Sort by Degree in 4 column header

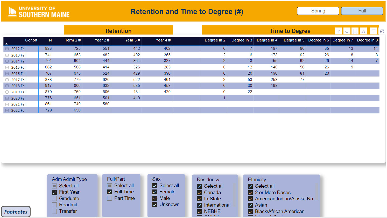[x=267, y=40]
